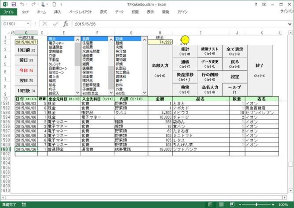
Task: Click the formula bar input showing 2015/6/26
Action: click(x=179, y=24)
